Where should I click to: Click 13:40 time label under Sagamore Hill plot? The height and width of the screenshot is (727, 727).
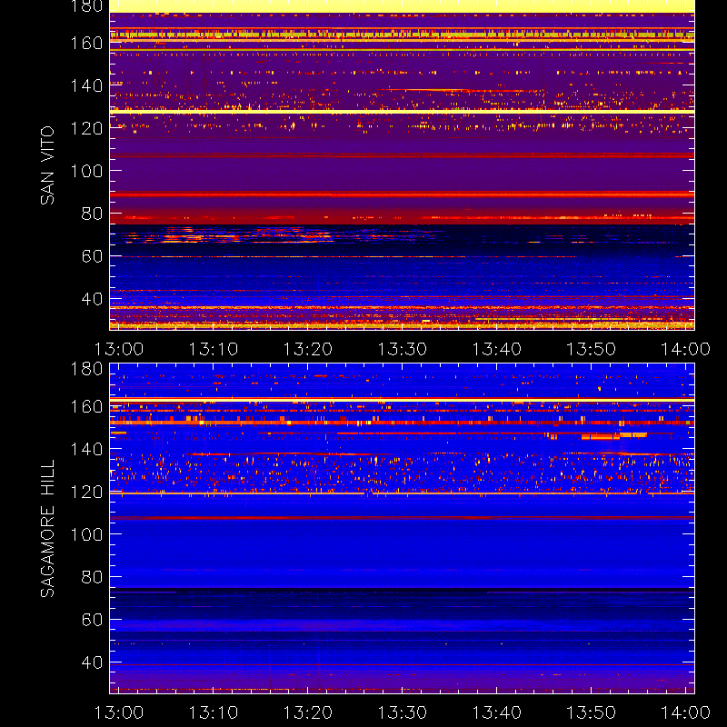coord(496,712)
